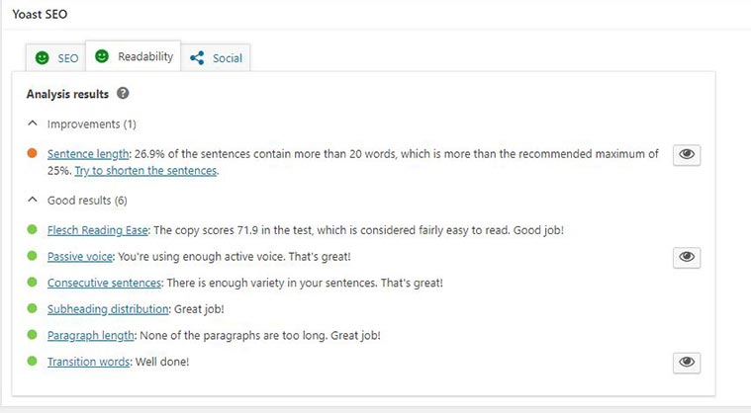Click orange bullet beside Sentence length

(33, 153)
